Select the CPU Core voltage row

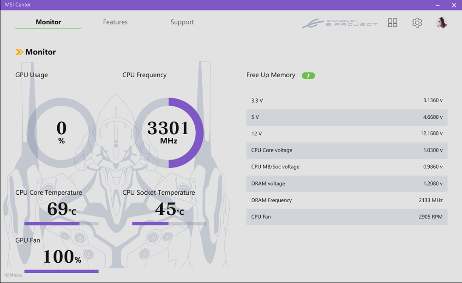[x=347, y=150]
